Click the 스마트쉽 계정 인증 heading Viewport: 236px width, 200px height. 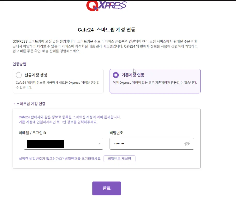click(31, 104)
